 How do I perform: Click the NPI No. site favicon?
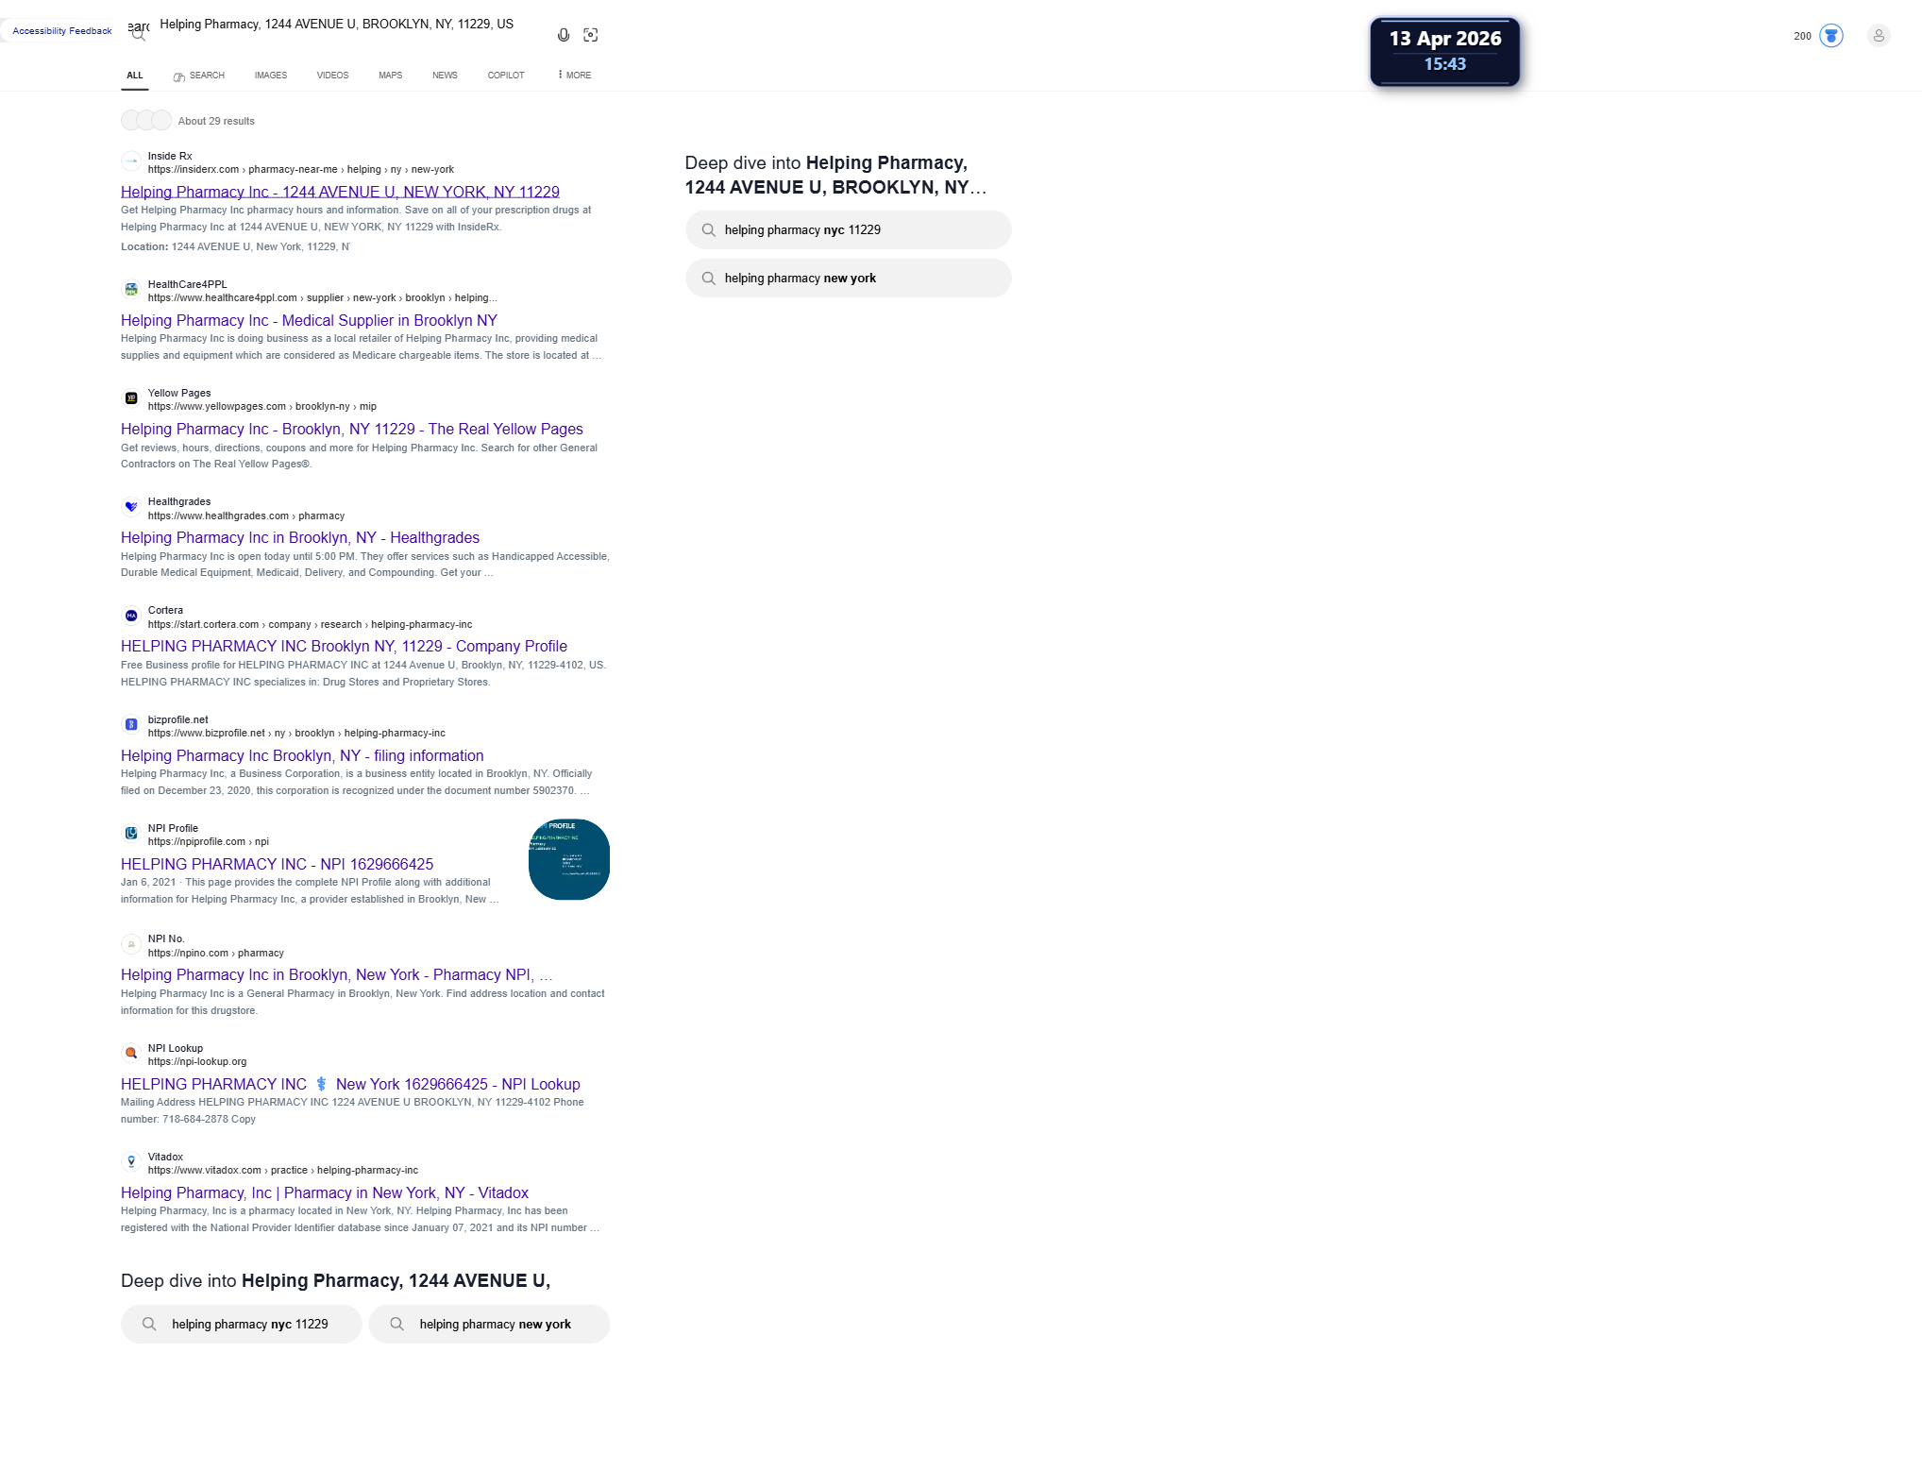point(131,944)
